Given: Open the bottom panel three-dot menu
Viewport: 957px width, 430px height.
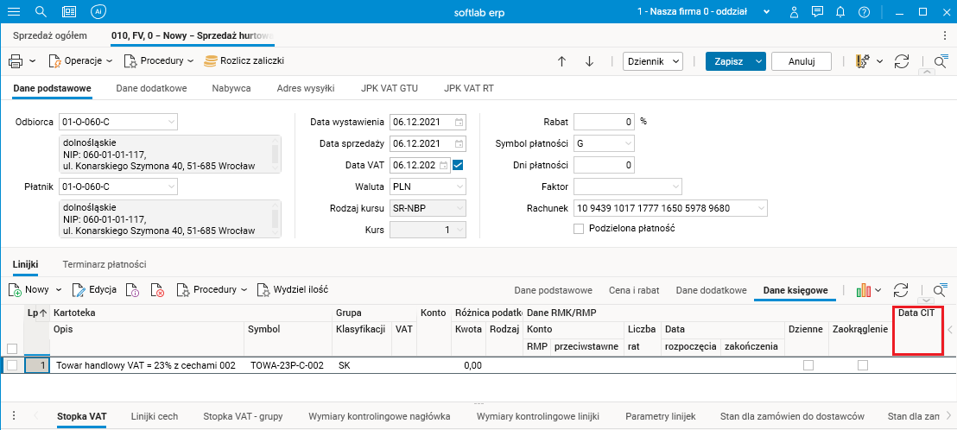Looking at the screenshot, I should (x=13, y=416).
